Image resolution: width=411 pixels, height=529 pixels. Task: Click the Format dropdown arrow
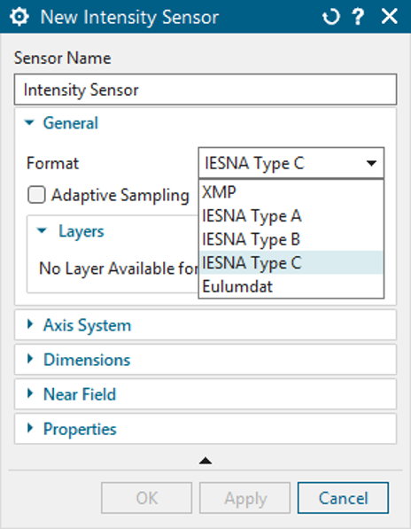[371, 163]
